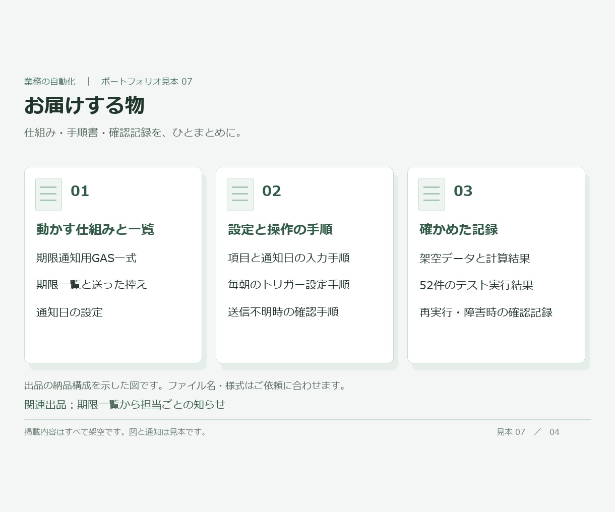The image size is (615, 512).
Task: Click the item 送信不明時の確認手順
Action: (x=283, y=312)
